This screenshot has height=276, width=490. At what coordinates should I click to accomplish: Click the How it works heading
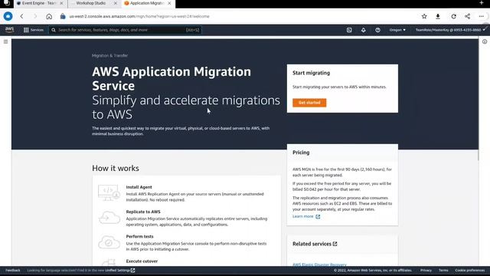pos(116,169)
